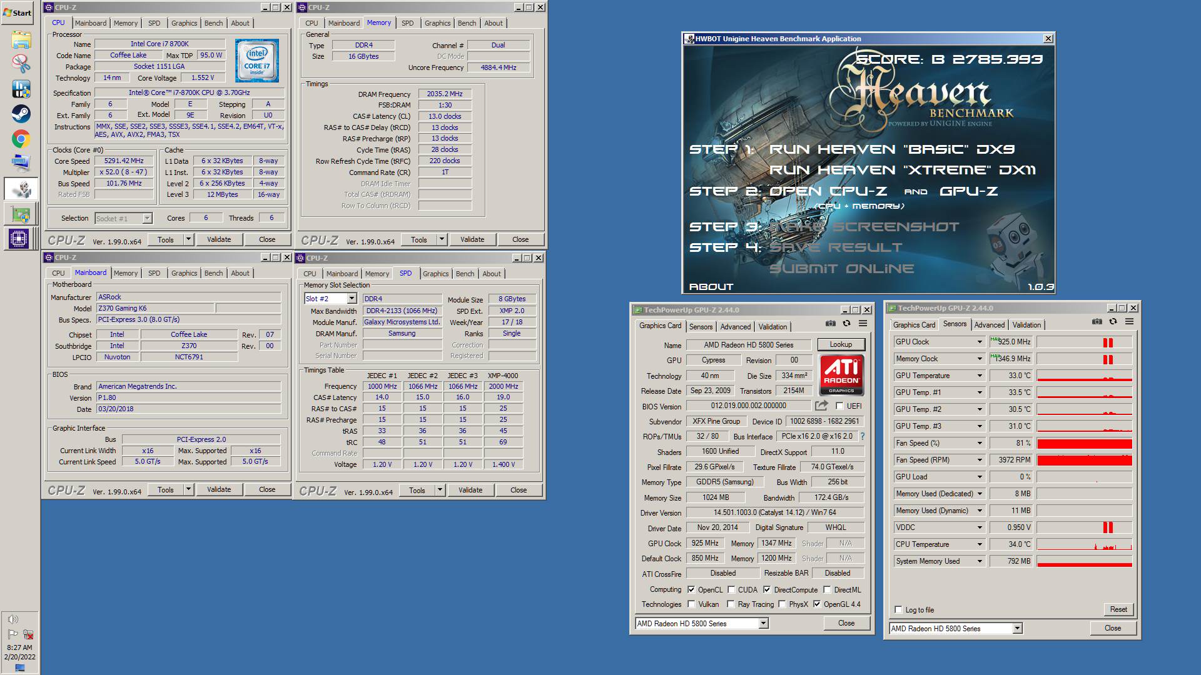Click About in HWBOT Heaven window
Image resolution: width=1201 pixels, height=675 pixels.
click(711, 287)
